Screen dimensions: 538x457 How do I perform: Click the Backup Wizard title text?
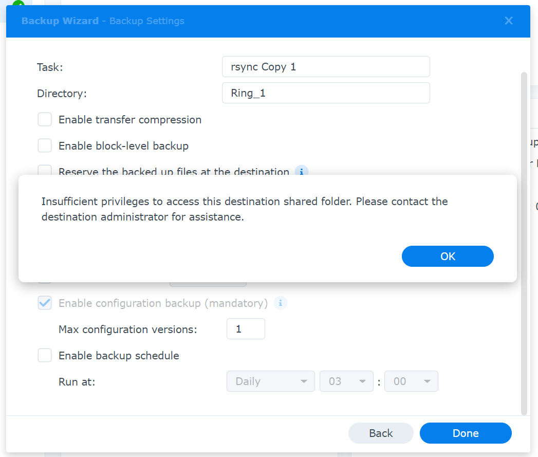pyautogui.click(x=60, y=21)
